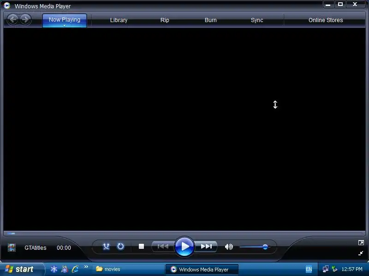Select the Sync tab

pos(257,20)
